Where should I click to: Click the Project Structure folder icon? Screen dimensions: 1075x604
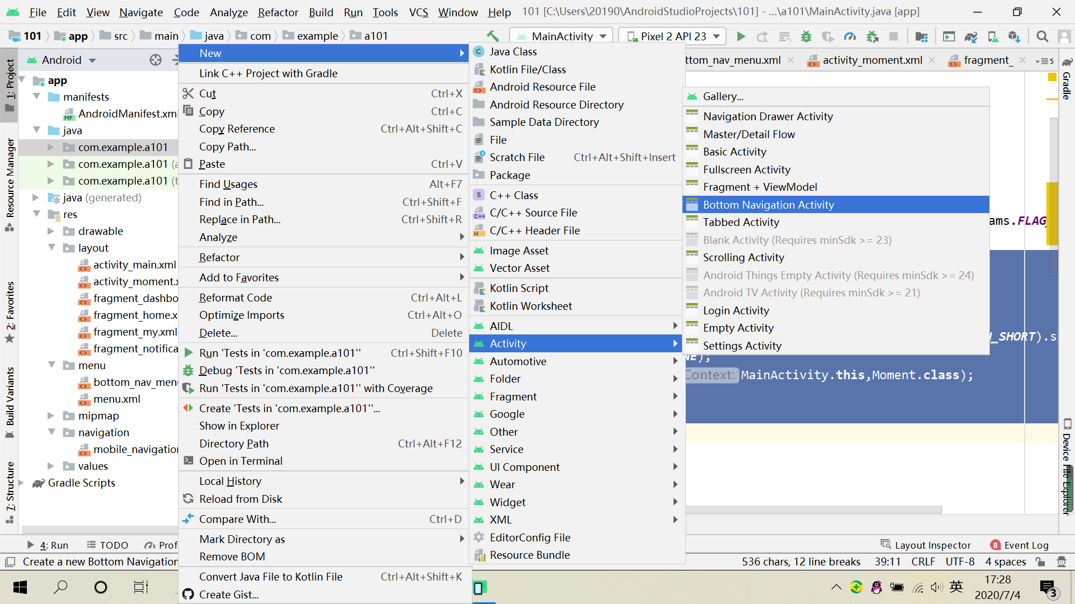pyautogui.click(x=921, y=36)
